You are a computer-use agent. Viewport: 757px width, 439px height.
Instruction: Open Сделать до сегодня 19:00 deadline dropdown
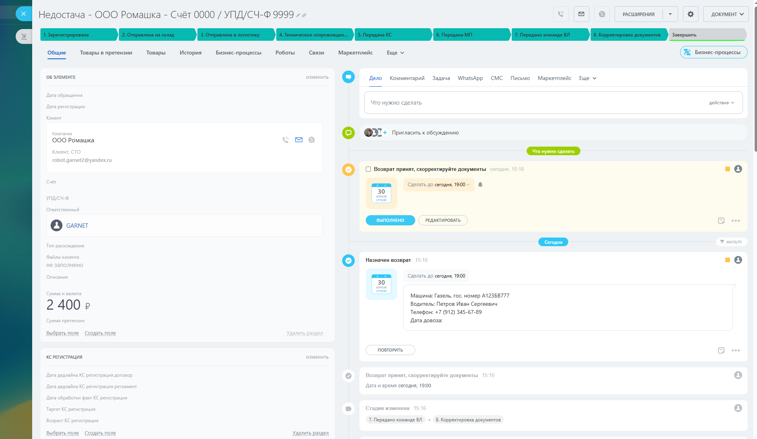coord(438,185)
